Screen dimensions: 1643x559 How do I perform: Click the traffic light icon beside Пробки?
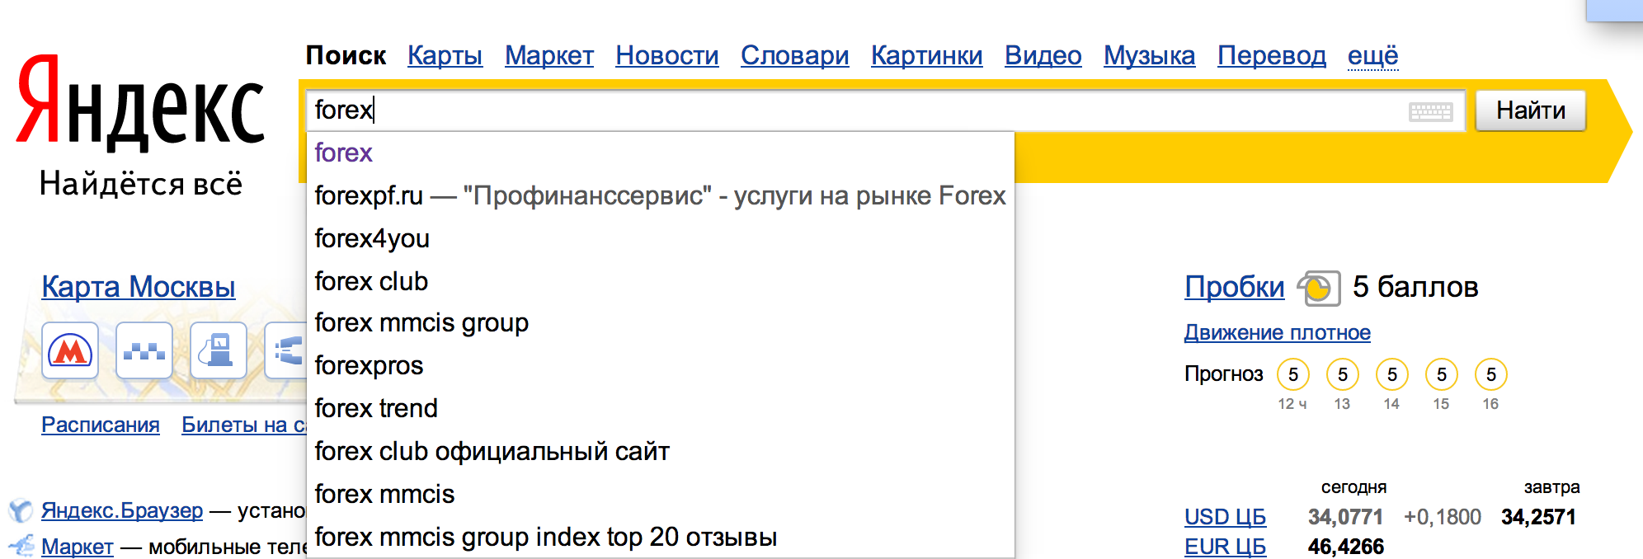1318,289
